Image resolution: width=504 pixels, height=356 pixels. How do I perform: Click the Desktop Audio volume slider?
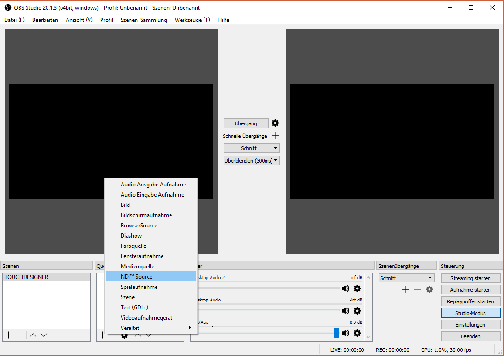[268, 311]
